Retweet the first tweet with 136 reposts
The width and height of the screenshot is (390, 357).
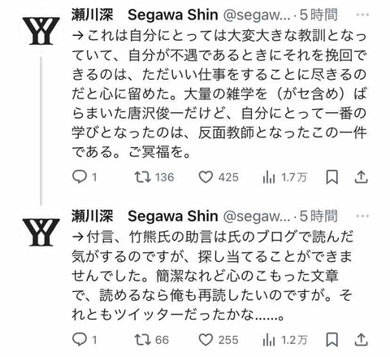pyautogui.click(x=154, y=177)
